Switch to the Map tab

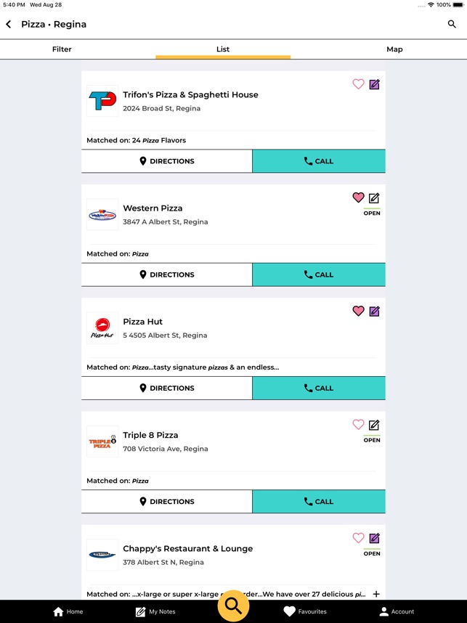394,49
